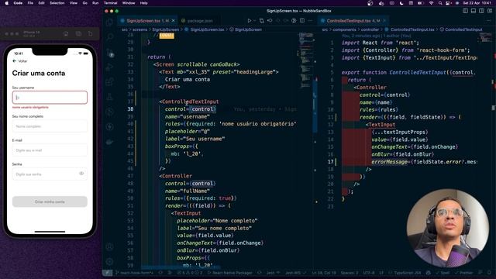Focus the 'Seu username' input field
This screenshot has height=279, width=496.
coord(50,98)
